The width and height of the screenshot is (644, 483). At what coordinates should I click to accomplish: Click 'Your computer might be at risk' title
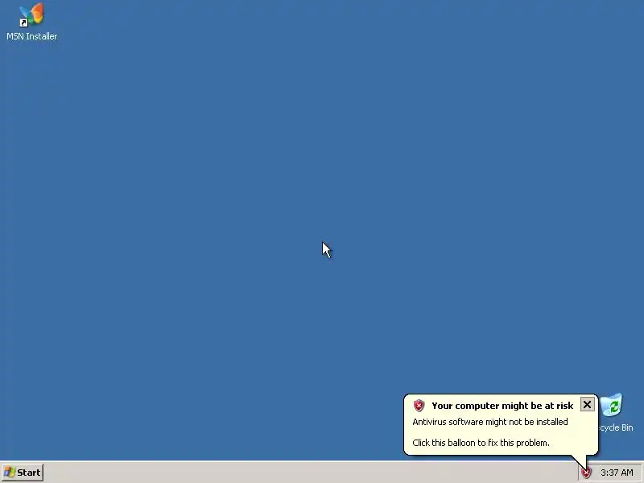pyautogui.click(x=502, y=406)
